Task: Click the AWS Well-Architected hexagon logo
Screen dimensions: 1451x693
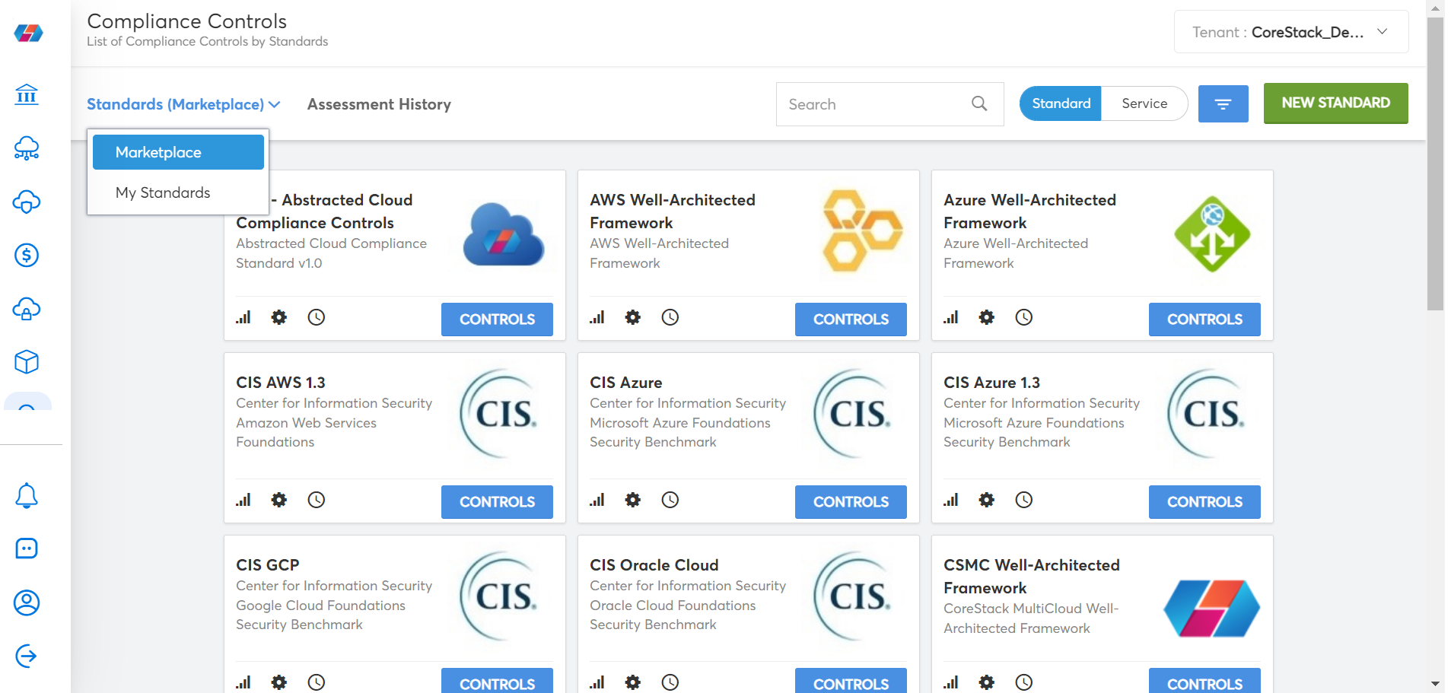Action: (863, 231)
